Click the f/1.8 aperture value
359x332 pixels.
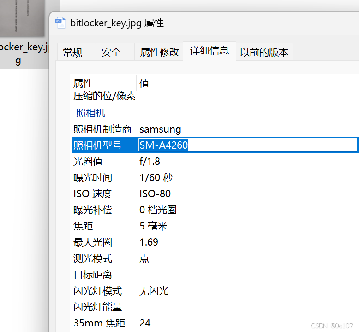point(150,161)
